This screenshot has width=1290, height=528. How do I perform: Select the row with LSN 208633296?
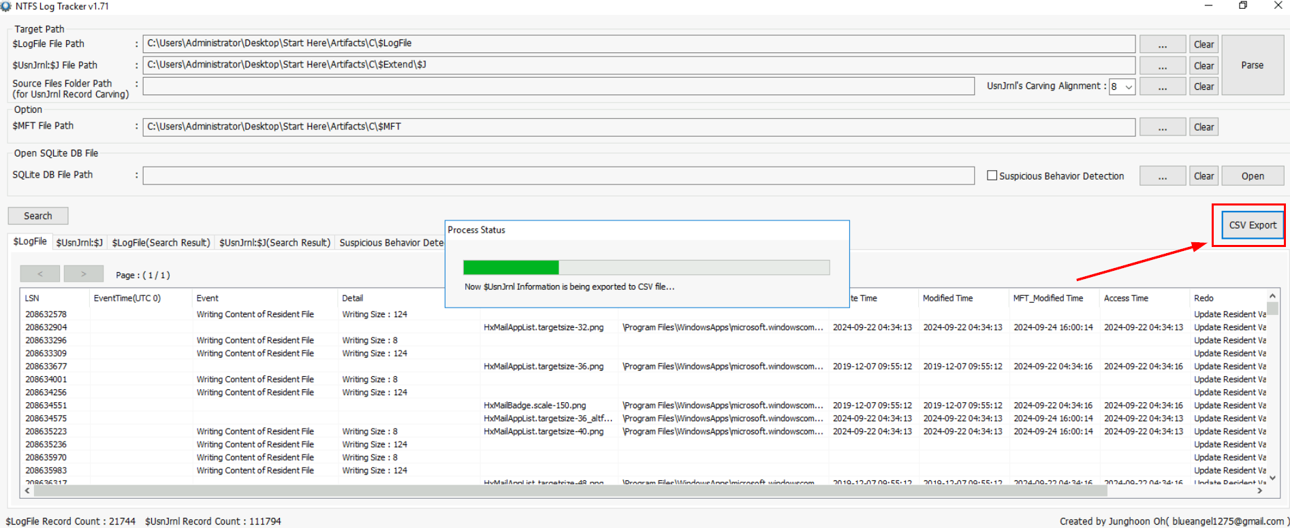point(643,340)
